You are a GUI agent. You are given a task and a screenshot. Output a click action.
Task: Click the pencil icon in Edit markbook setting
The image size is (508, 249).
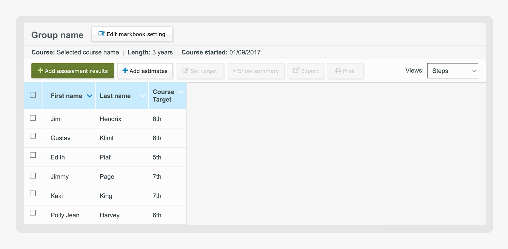102,34
